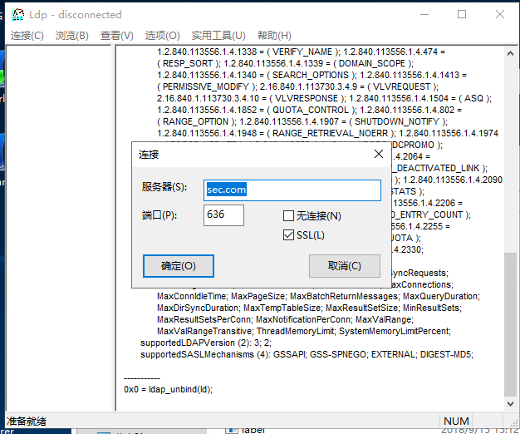
Task: Close the 连接 dialog with the X button
Action: (379, 154)
